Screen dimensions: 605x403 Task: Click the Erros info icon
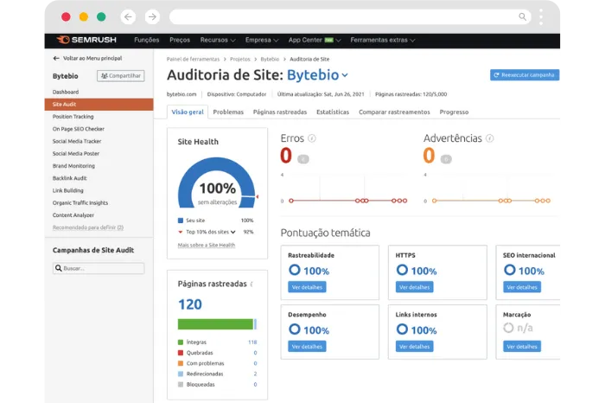(x=312, y=138)
